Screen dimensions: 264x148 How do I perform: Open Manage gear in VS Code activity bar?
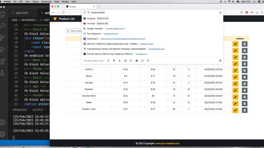[x=2, y=134]
